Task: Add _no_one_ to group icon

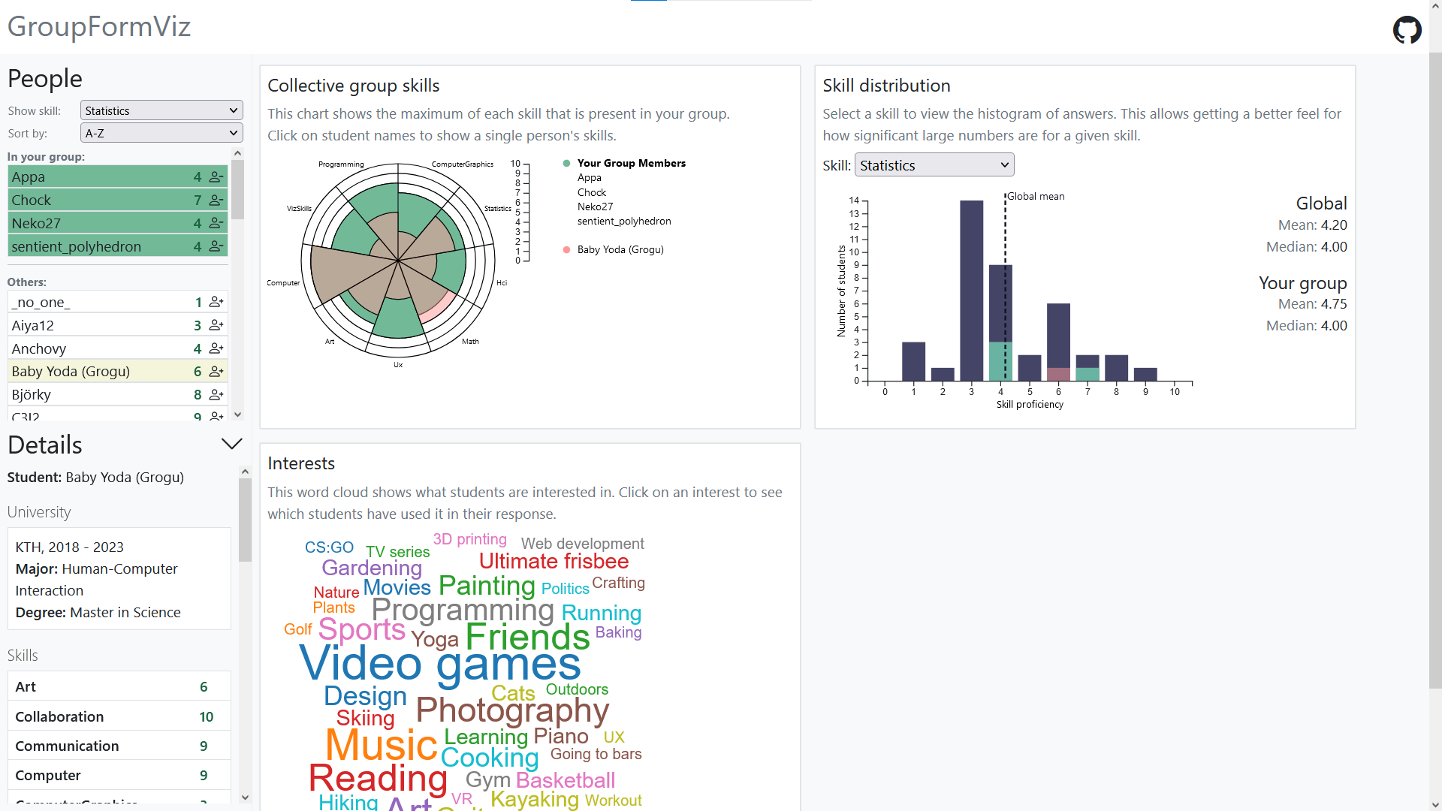Action: click(216, 302)
